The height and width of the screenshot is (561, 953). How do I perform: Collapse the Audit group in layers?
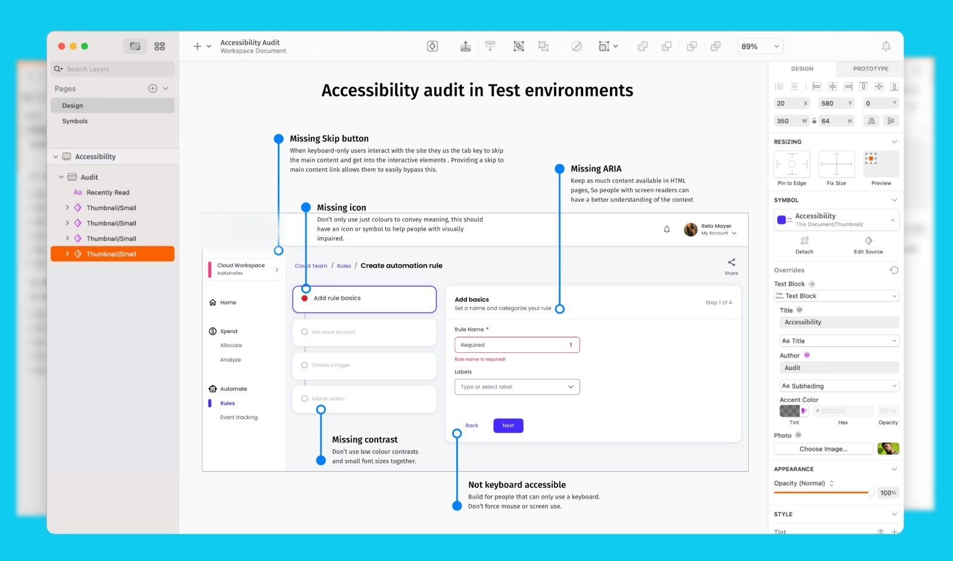(61, 177)
